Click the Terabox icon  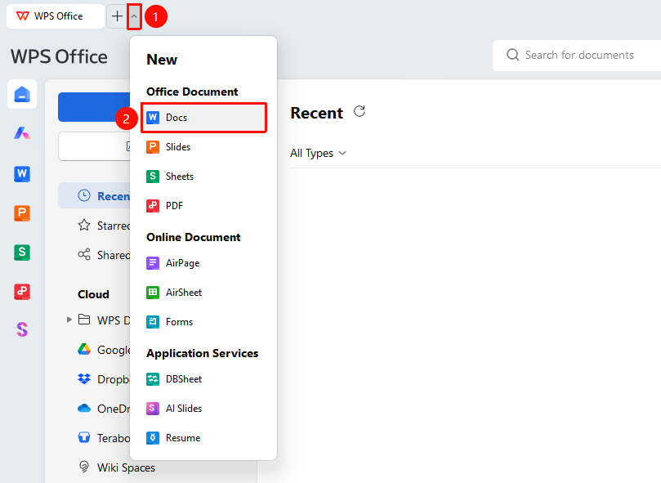[84, 437]
